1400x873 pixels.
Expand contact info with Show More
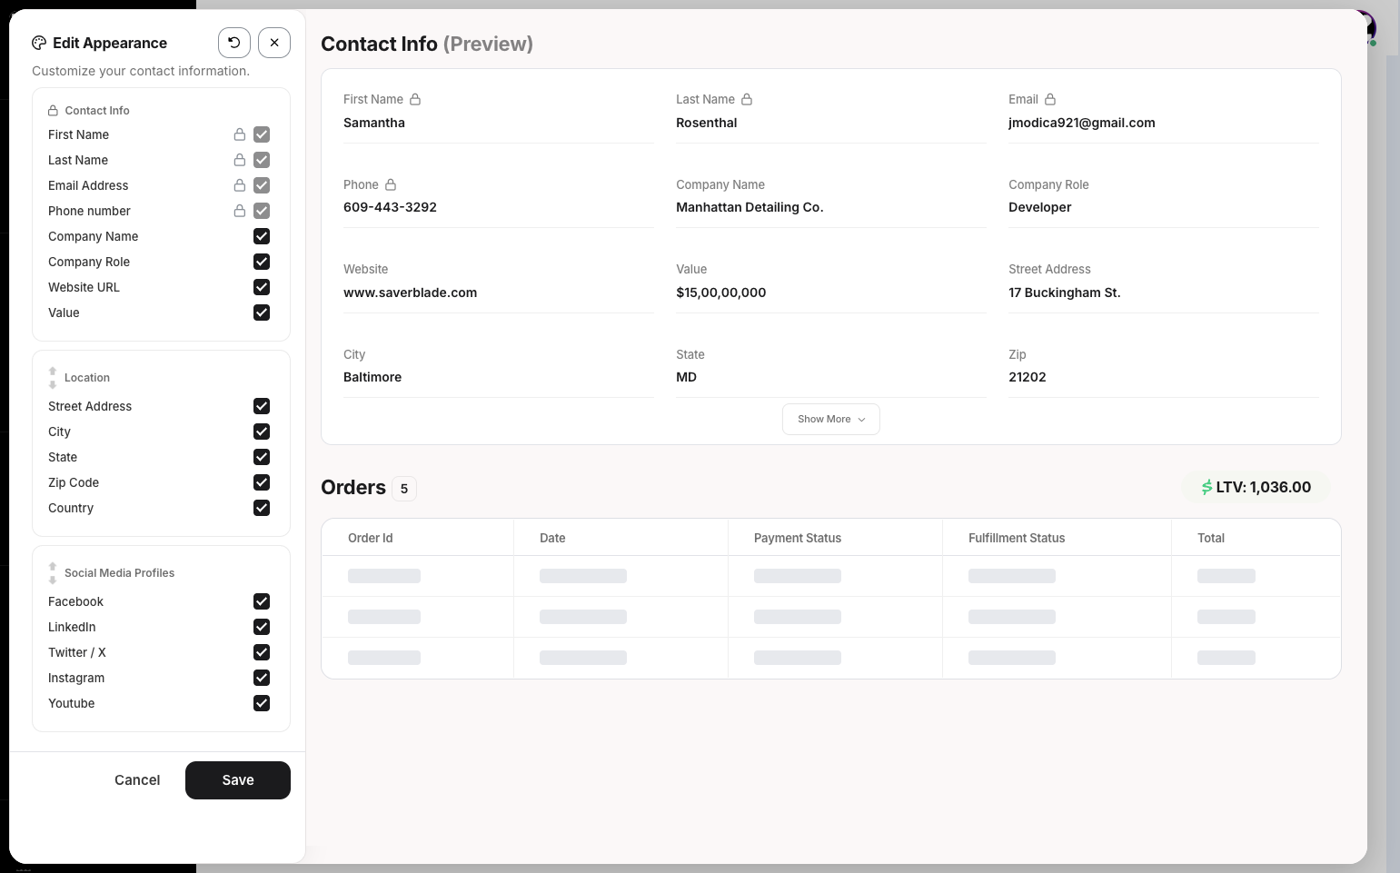click(x=831, y=419)
